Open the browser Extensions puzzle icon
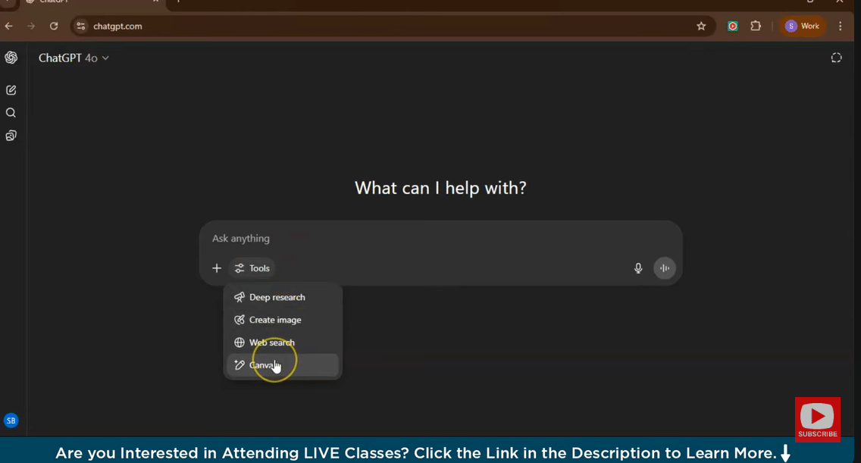This screenshot has width=861, height=463. (756, 27)
